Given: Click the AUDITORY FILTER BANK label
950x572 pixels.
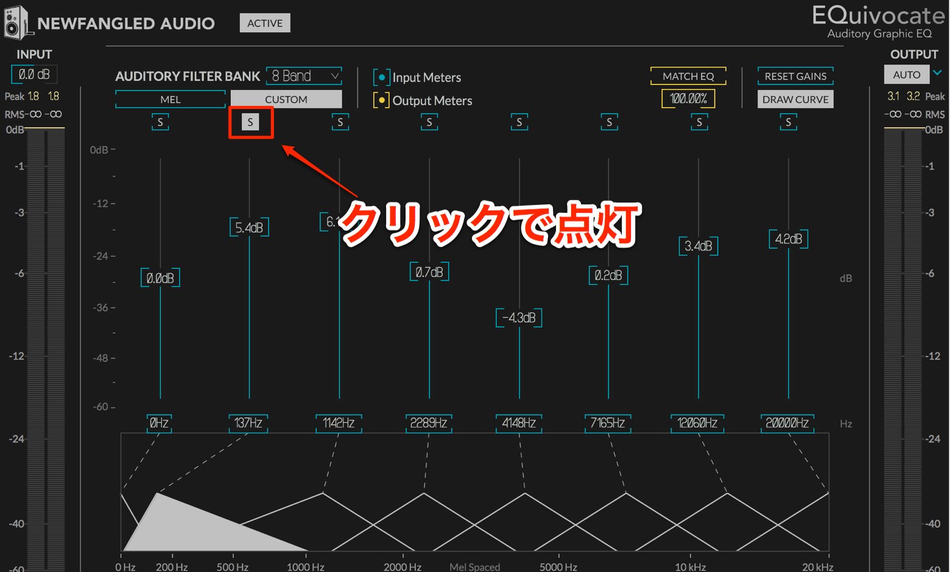Looking at the screenshot, I should pyautogui.click(x=188, y=76).
